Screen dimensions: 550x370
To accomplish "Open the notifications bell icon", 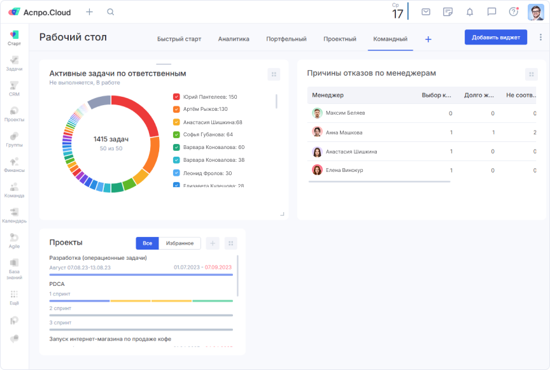I will (469, 11).
